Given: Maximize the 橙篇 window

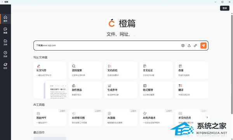Looking at the screenshot, I should click(222, 2).
